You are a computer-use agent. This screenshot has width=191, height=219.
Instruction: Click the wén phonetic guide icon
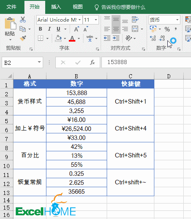pos(90,38)
